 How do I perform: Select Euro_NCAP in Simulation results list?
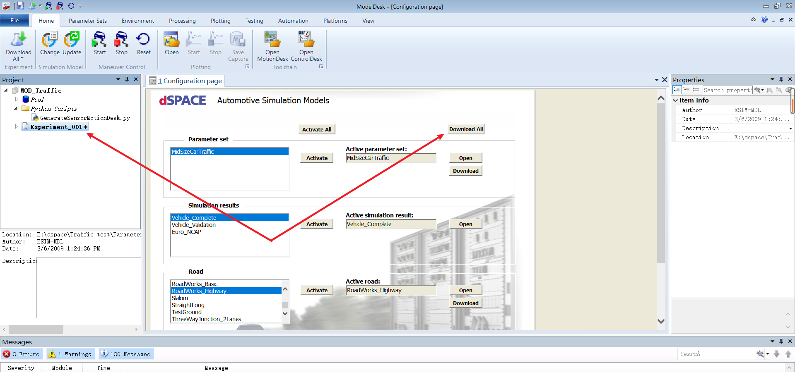pyautogui.click(x=186, y=232)
